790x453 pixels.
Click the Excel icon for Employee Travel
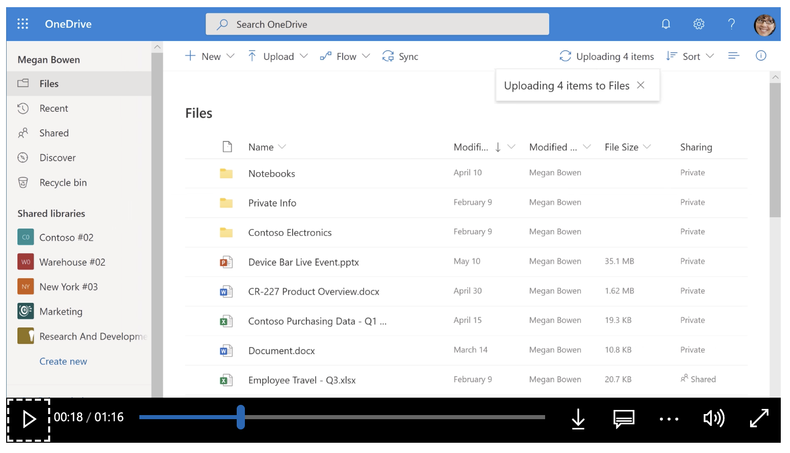[226, 380]
